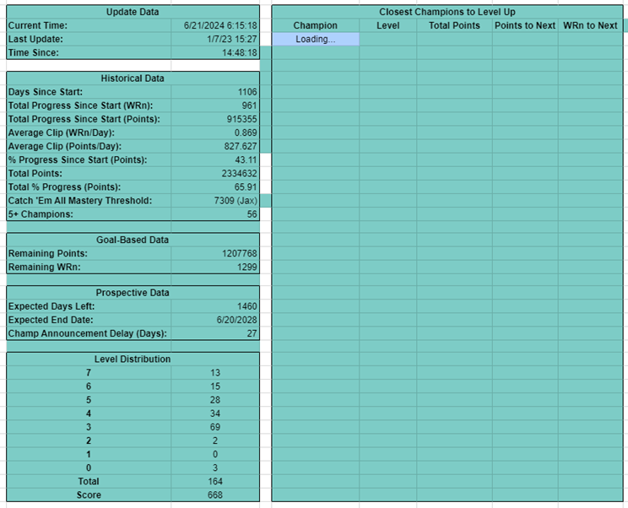Click the Expected End Date value 6/20/2028
Viewport: 628px width, 508px height.
(215, 320)
